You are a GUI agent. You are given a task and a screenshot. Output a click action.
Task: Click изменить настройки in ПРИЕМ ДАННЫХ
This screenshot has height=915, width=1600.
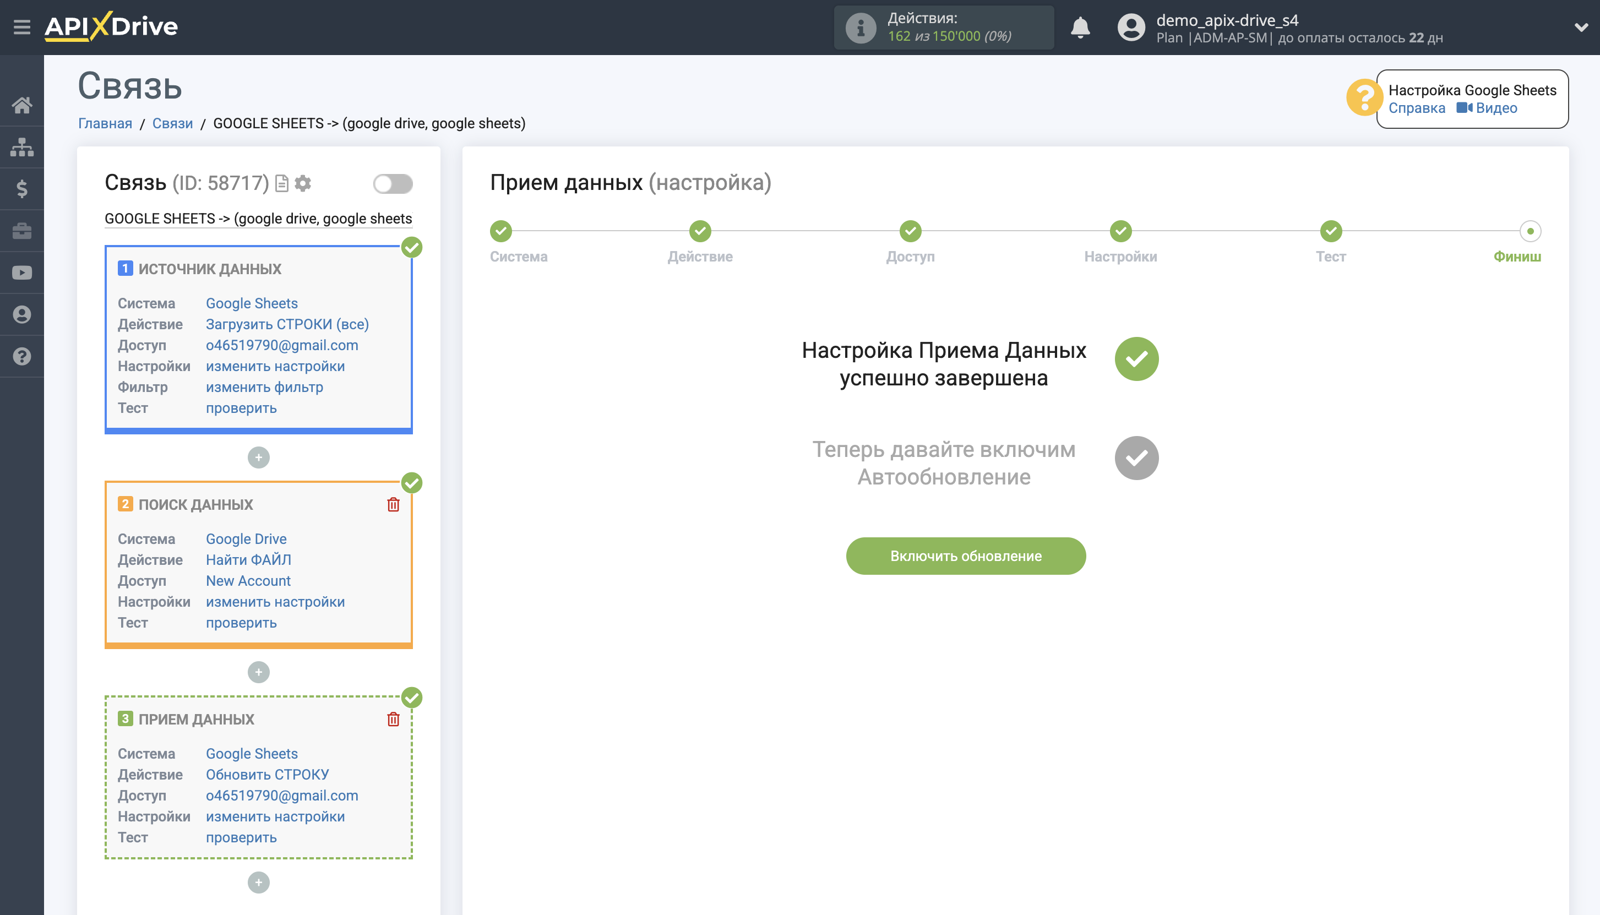[x=275, y=817]
